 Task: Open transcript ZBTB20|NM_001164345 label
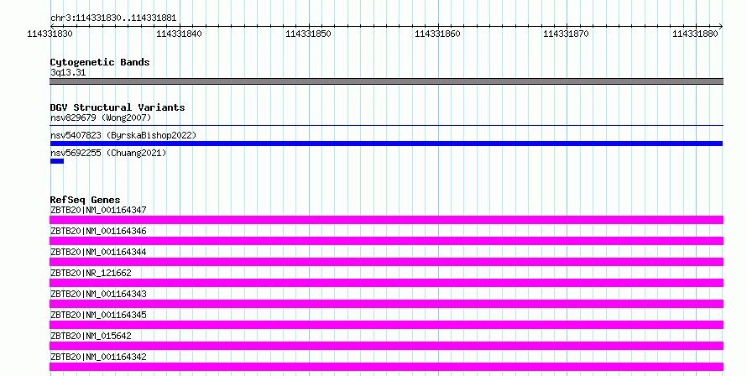tap(98, 315)
